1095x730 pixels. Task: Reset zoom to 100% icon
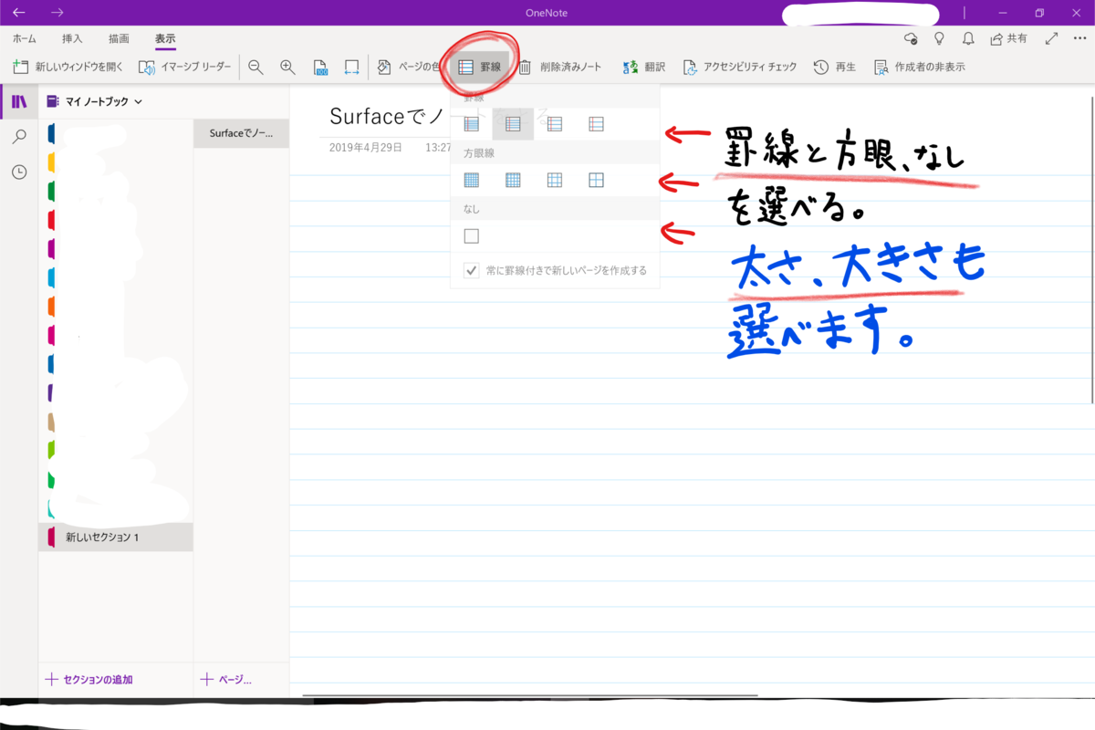coord(320,67)
